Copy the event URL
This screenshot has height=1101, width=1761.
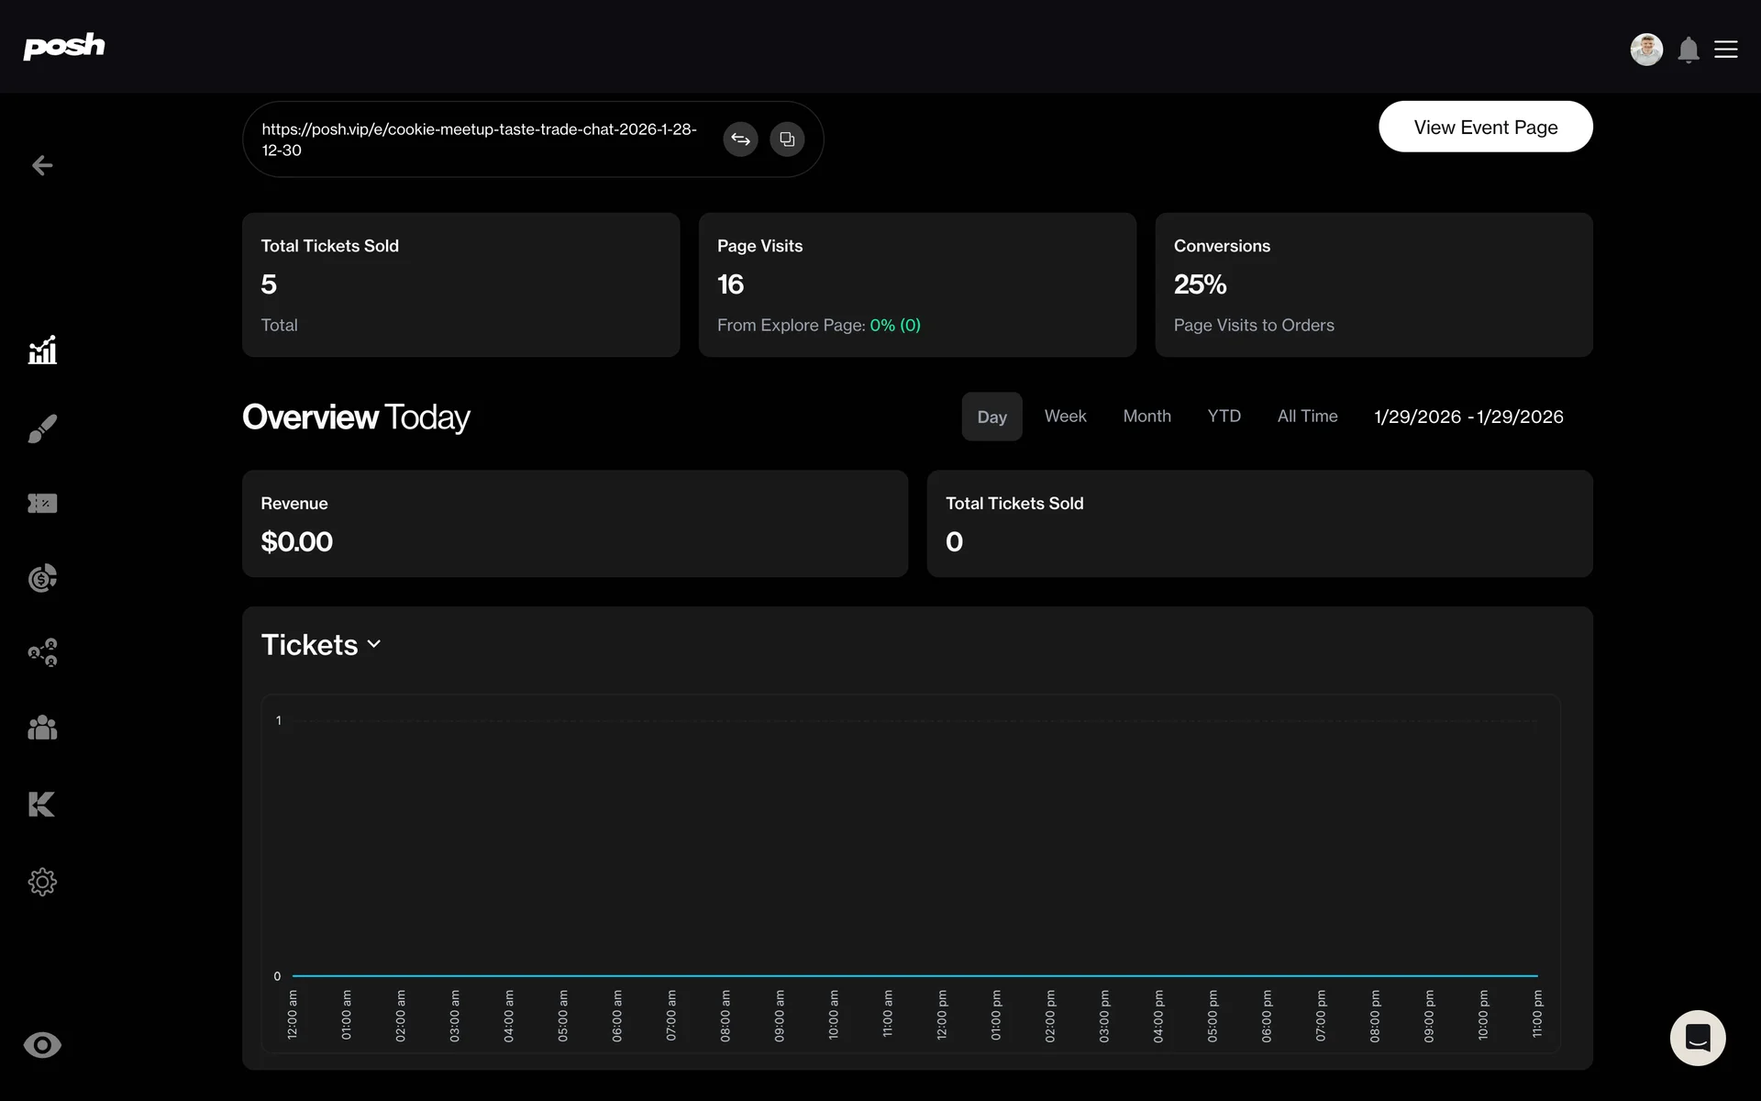point(787,139)
